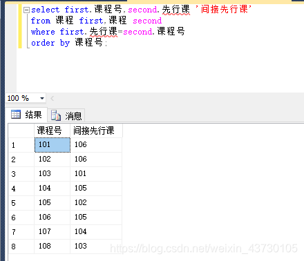Select the top-left corner grid header cell
Viewport: 304px width, 261px height.
coord(21,130)
